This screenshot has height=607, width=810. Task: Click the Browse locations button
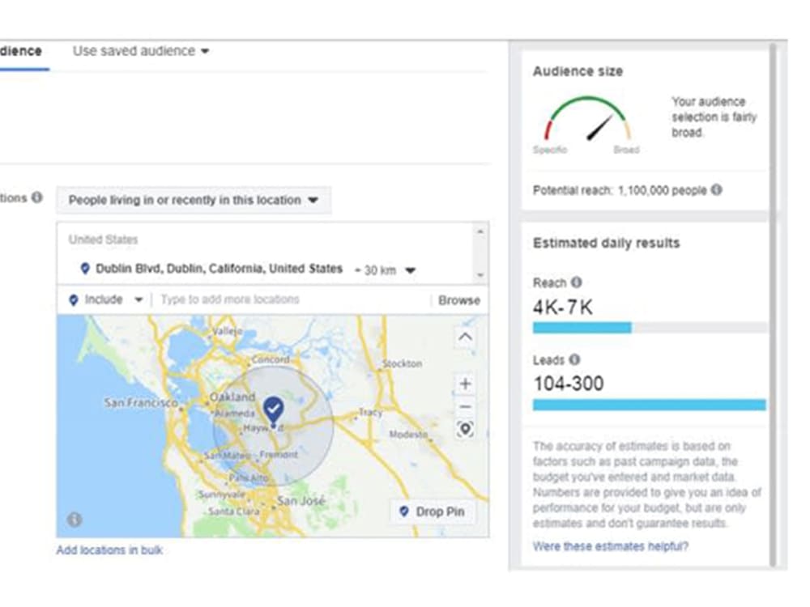(x=458, y=300)
